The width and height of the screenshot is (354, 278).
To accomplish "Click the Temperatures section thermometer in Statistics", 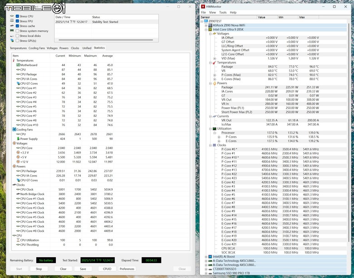I will click(14, 60).
